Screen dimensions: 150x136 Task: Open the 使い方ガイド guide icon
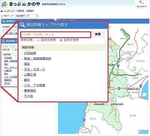[x=141, y=3]
